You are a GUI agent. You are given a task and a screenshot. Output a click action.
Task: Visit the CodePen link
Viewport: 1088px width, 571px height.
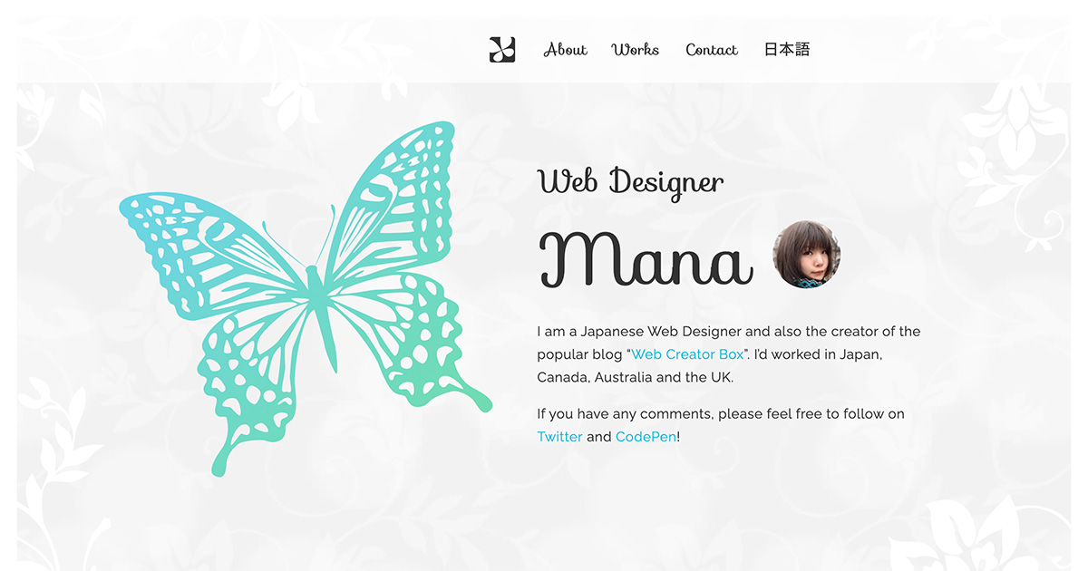point(646,437)
